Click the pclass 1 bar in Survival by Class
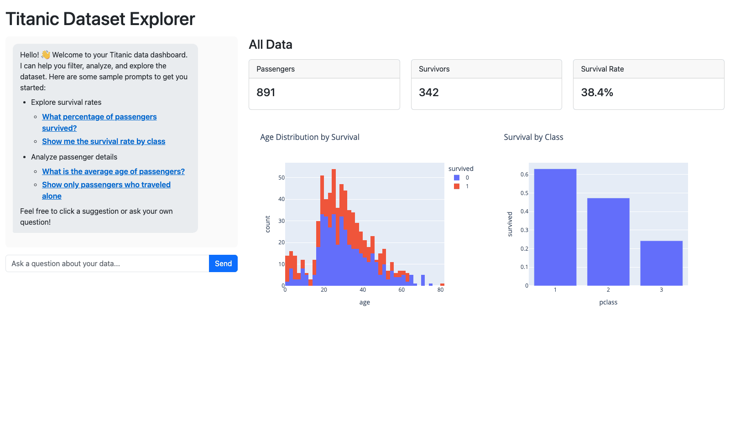Image resolution: width=730 pixels, height=433 pixels. click(555, 228)
